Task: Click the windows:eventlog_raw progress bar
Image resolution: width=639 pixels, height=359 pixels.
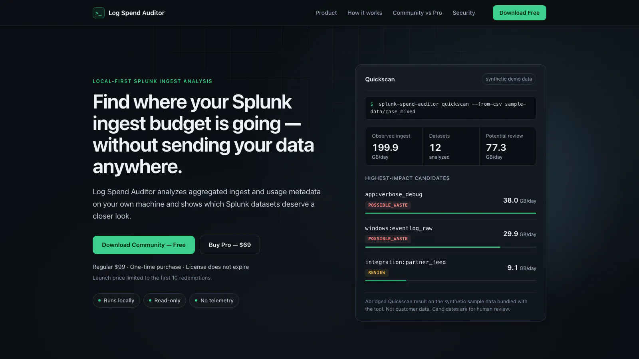Action: 450,247
